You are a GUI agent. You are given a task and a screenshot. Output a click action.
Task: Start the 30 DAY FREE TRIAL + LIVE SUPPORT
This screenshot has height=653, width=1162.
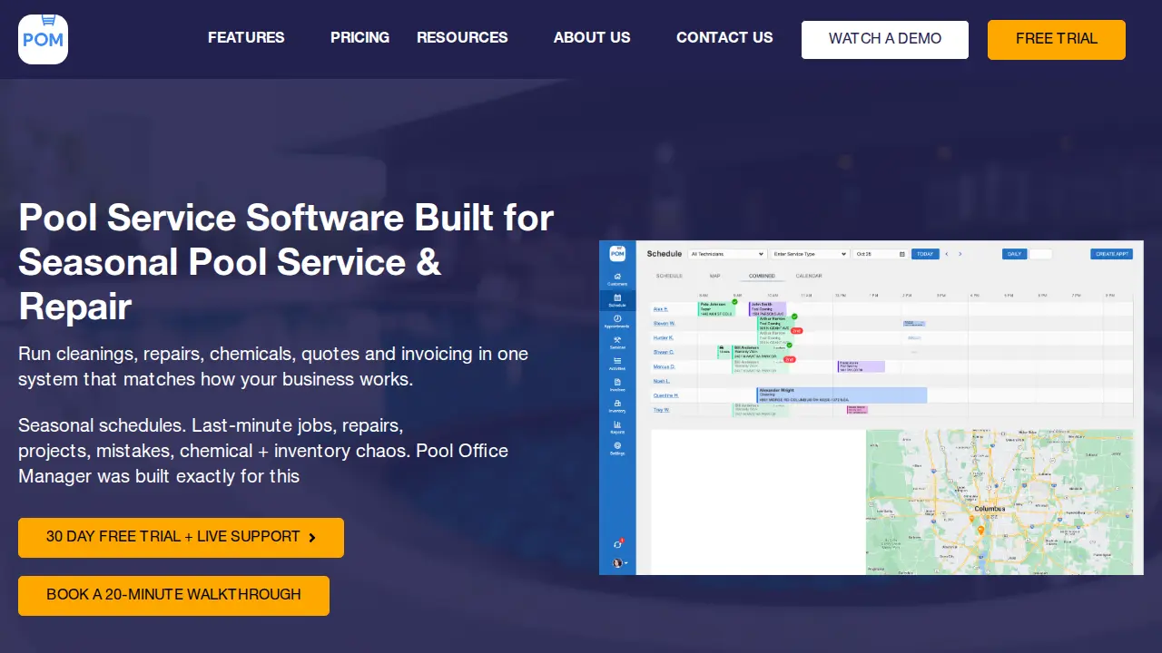coord(181,538)
